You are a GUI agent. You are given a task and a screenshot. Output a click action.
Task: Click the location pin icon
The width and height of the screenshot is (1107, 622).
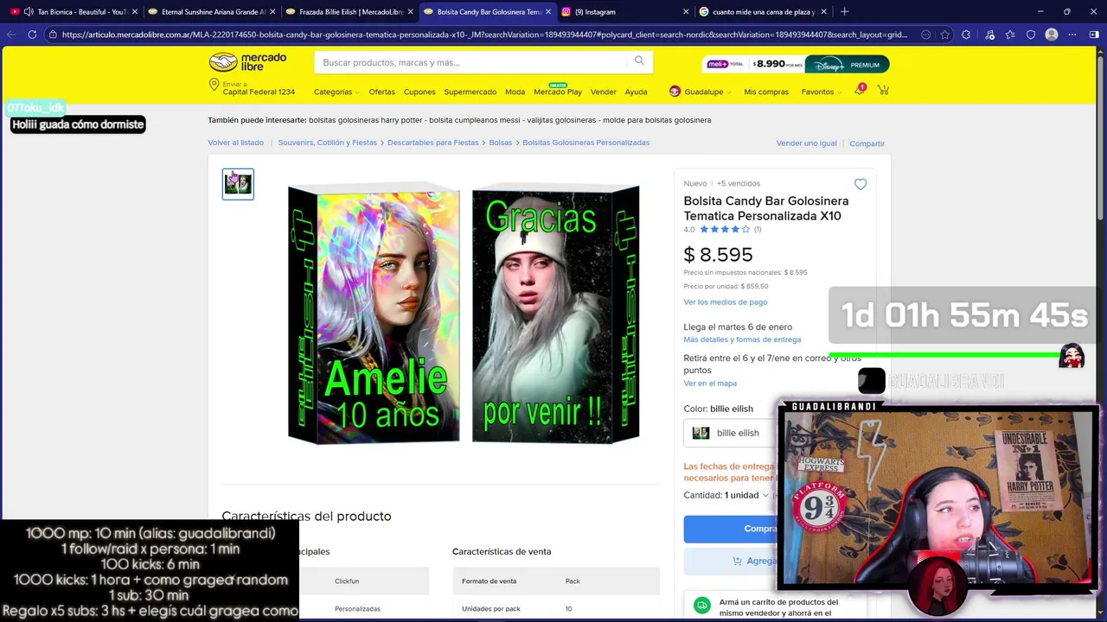click(x=214, y=85)
